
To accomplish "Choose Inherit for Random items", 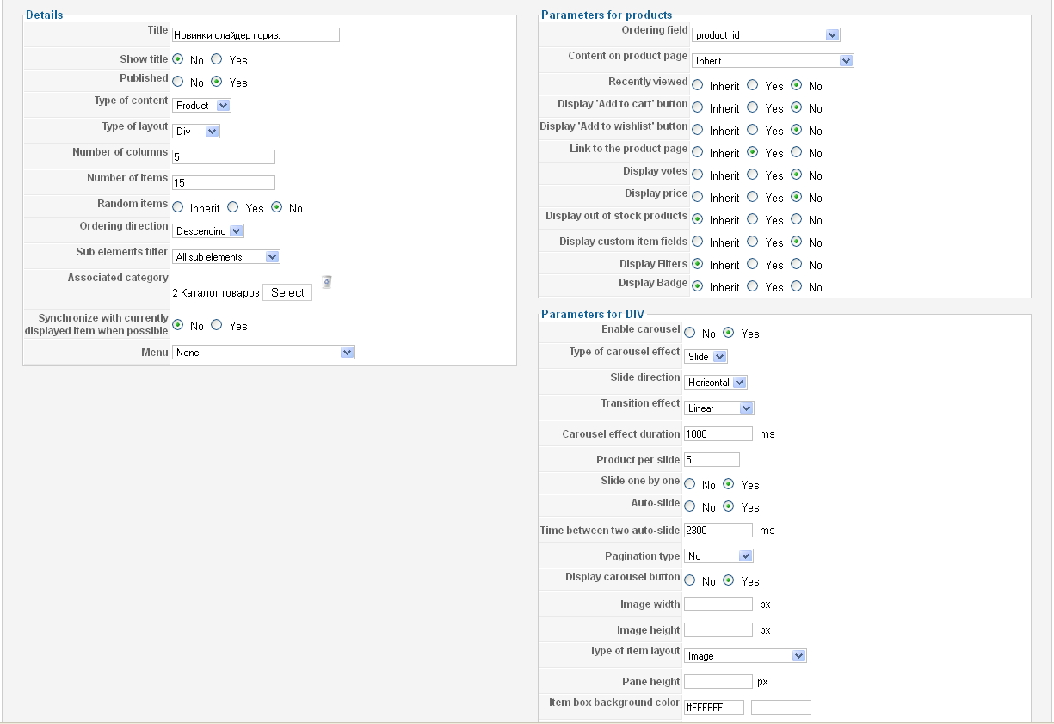I will pyautogui.click(x=178, y=207).
